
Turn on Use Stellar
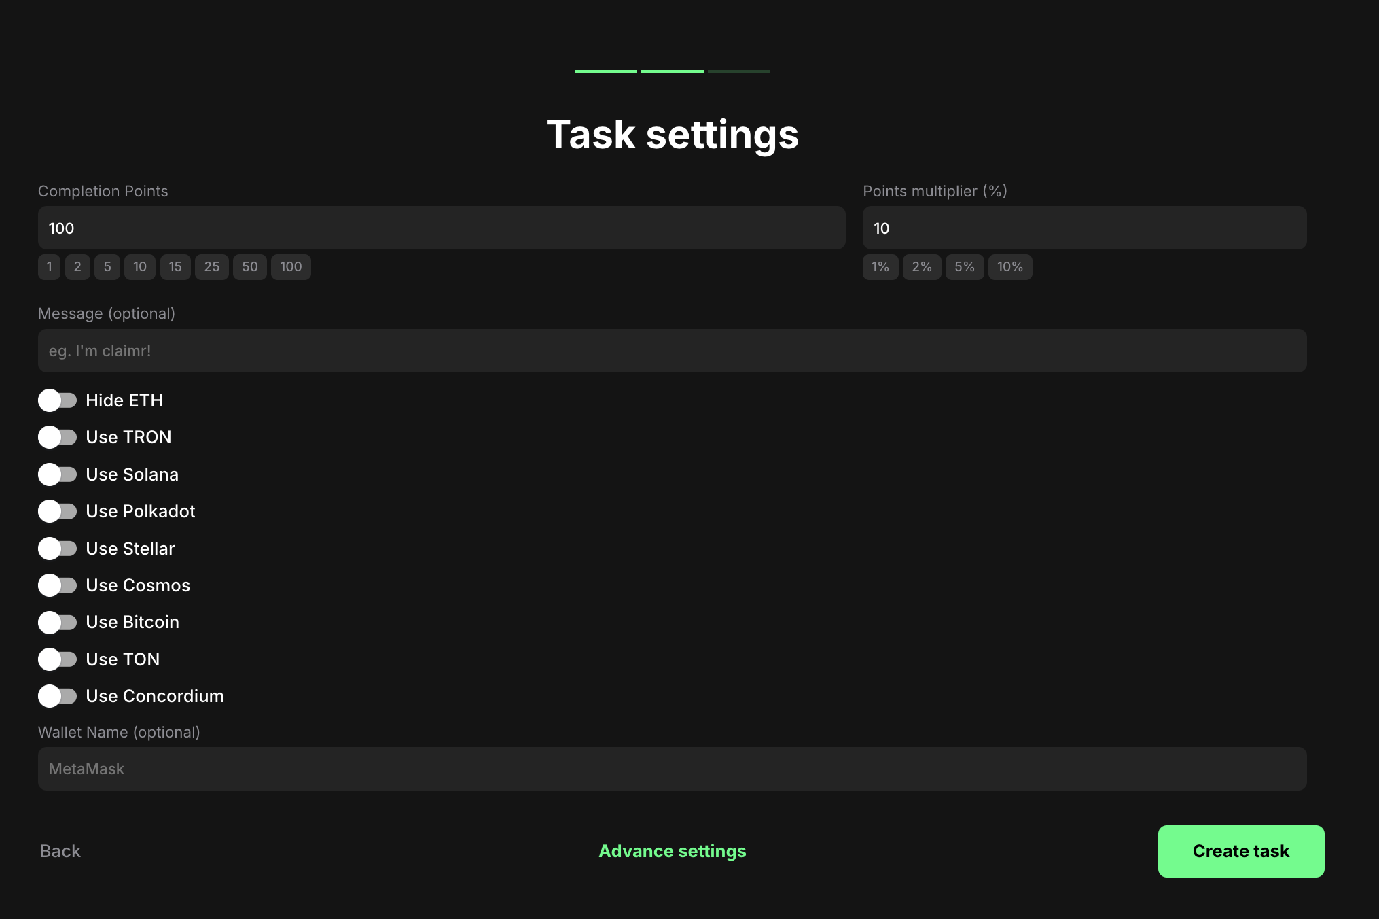tap(58, 549)
